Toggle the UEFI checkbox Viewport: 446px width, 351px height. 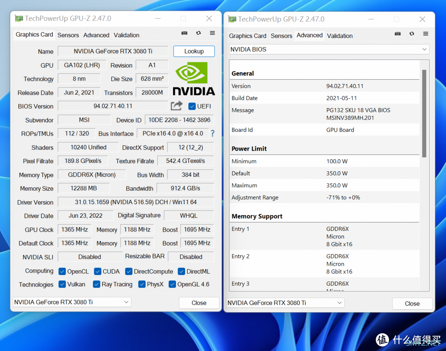[192, 106]
